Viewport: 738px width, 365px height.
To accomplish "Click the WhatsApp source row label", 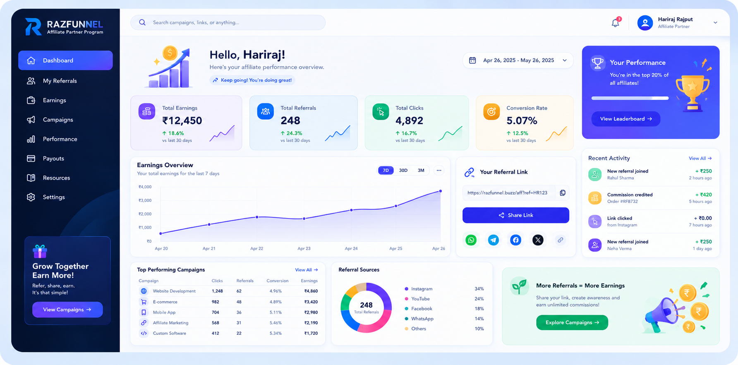I will tap(422, 319).
